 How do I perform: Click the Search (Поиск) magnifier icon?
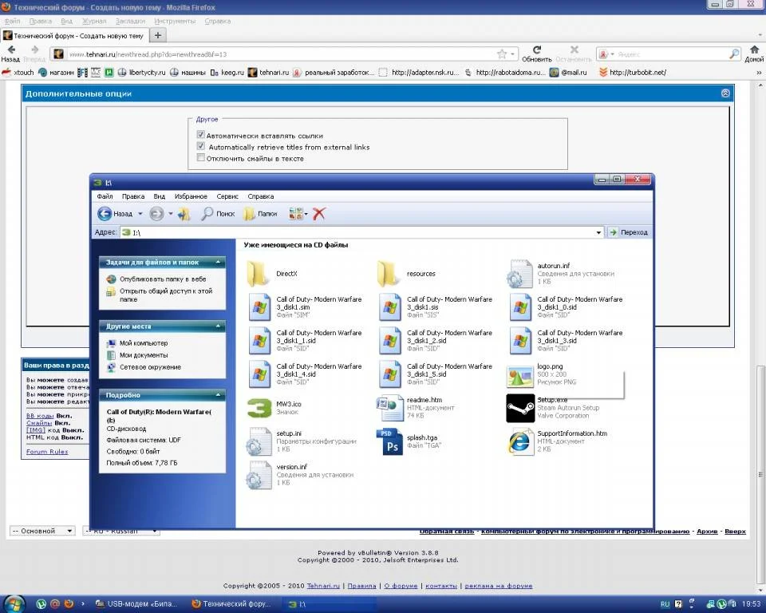[x=207, y=214]
